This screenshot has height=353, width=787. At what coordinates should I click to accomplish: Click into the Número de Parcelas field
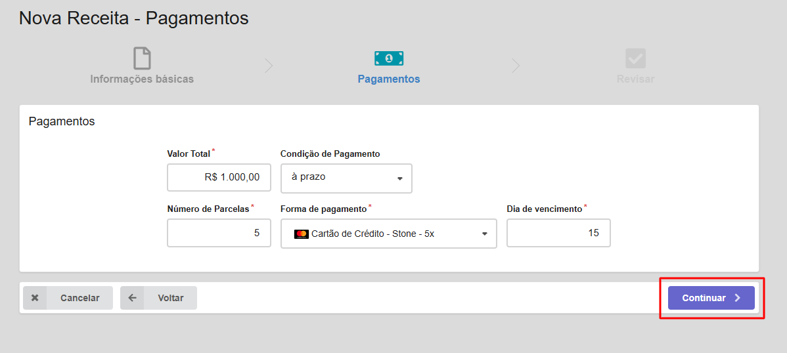[x=219, y=233]
